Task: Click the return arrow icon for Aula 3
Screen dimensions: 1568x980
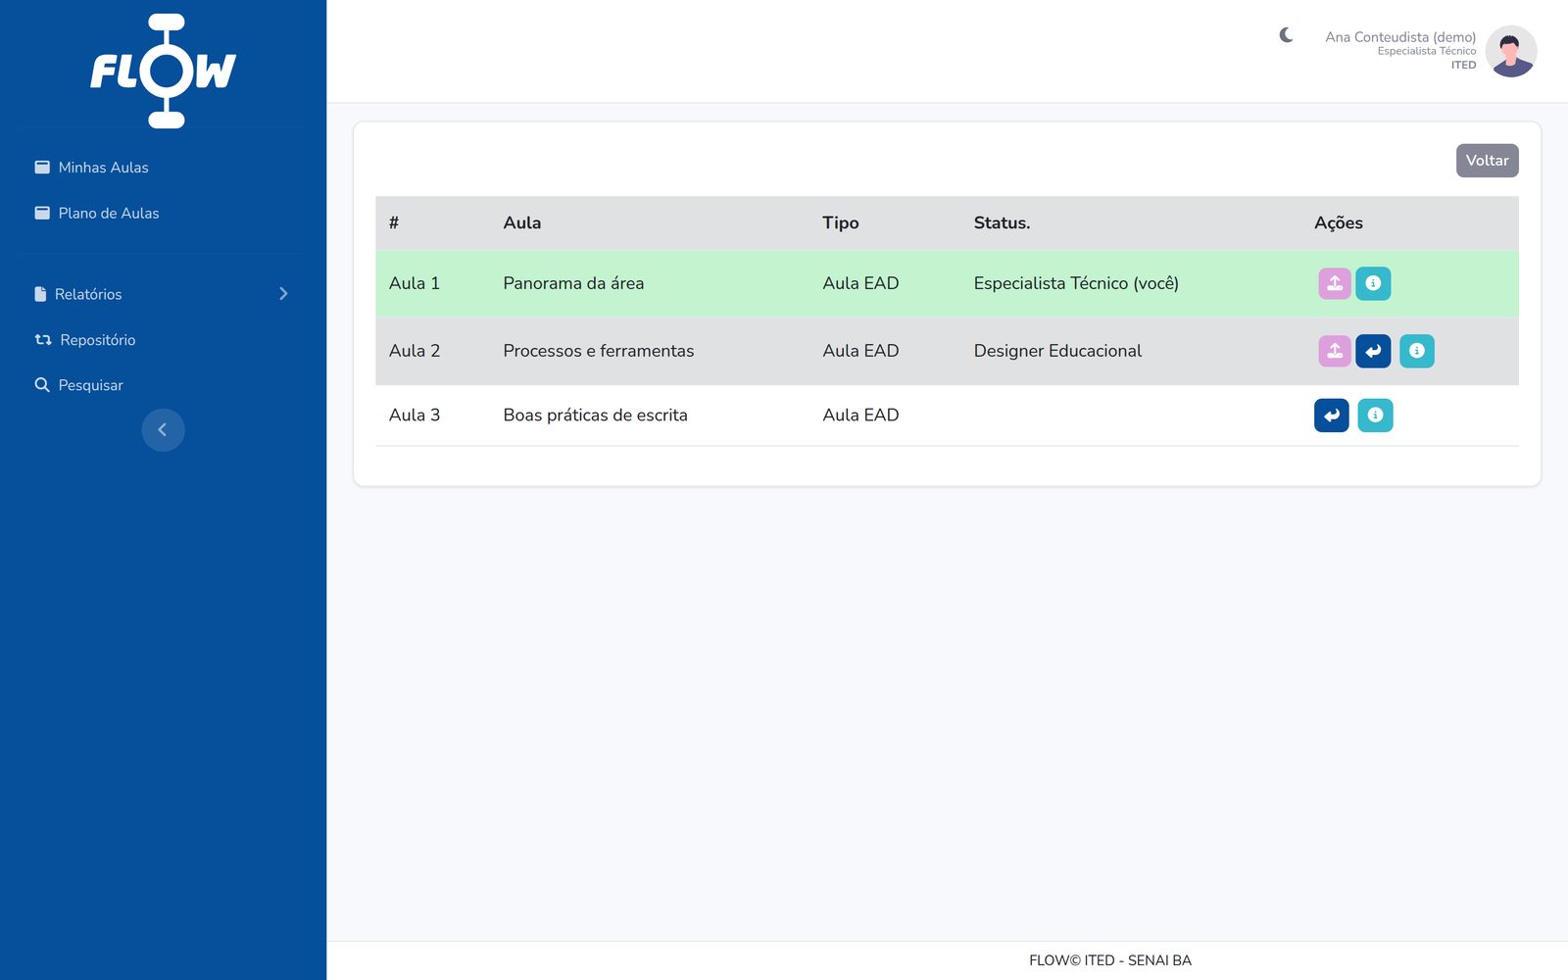Action: [x=1332, y=416]
